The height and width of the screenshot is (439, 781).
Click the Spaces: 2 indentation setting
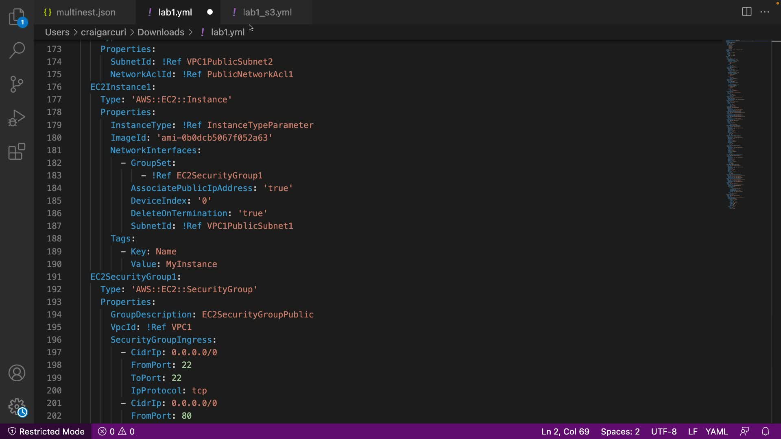click(620, 431)
